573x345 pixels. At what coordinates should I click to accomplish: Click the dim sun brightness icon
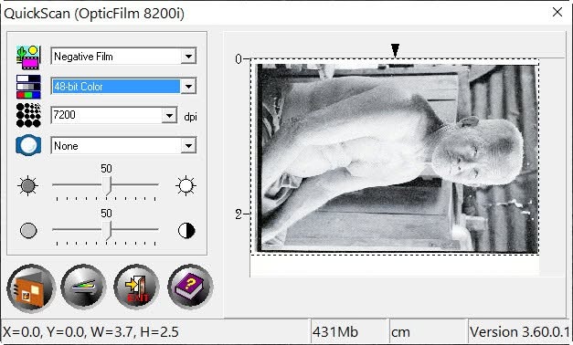tap(27, 186)
